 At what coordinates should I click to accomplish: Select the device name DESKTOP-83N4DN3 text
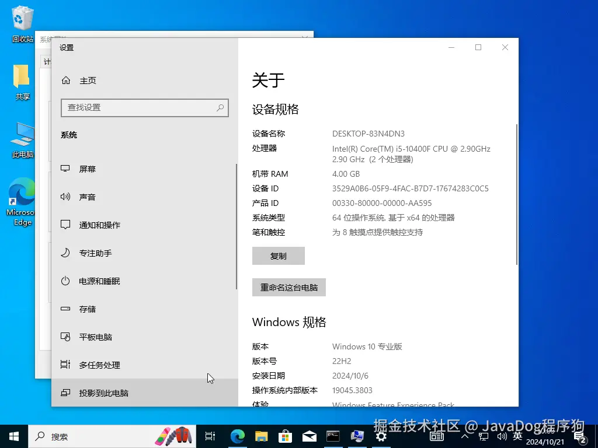[x=368, y=134]
